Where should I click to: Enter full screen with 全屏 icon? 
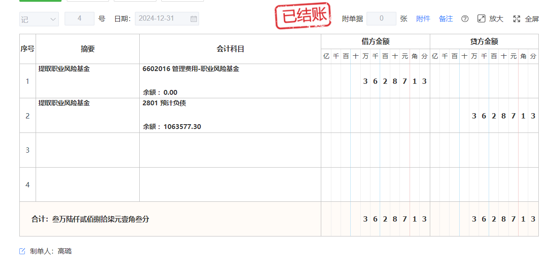pos(517,19)
